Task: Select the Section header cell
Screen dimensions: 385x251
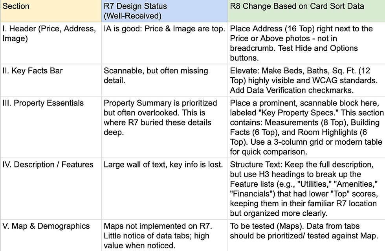Action: click(x=51, y=11)
